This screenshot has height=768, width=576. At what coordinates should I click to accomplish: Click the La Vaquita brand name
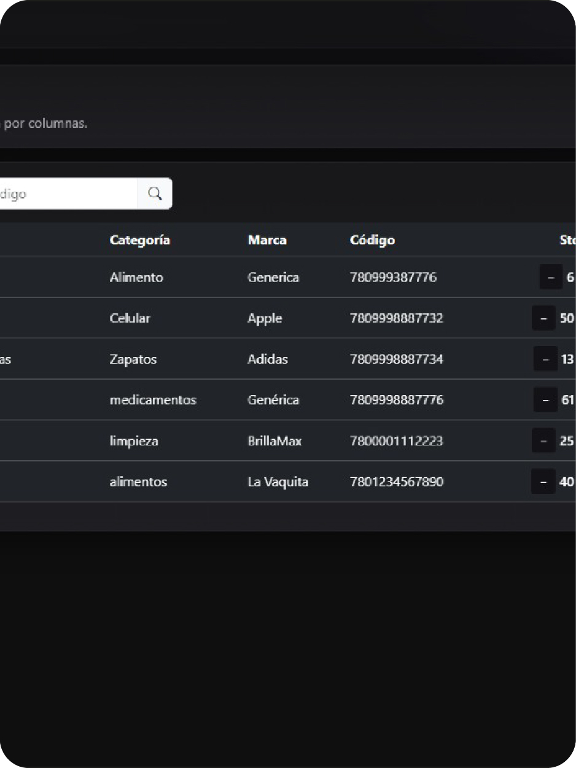277,482
